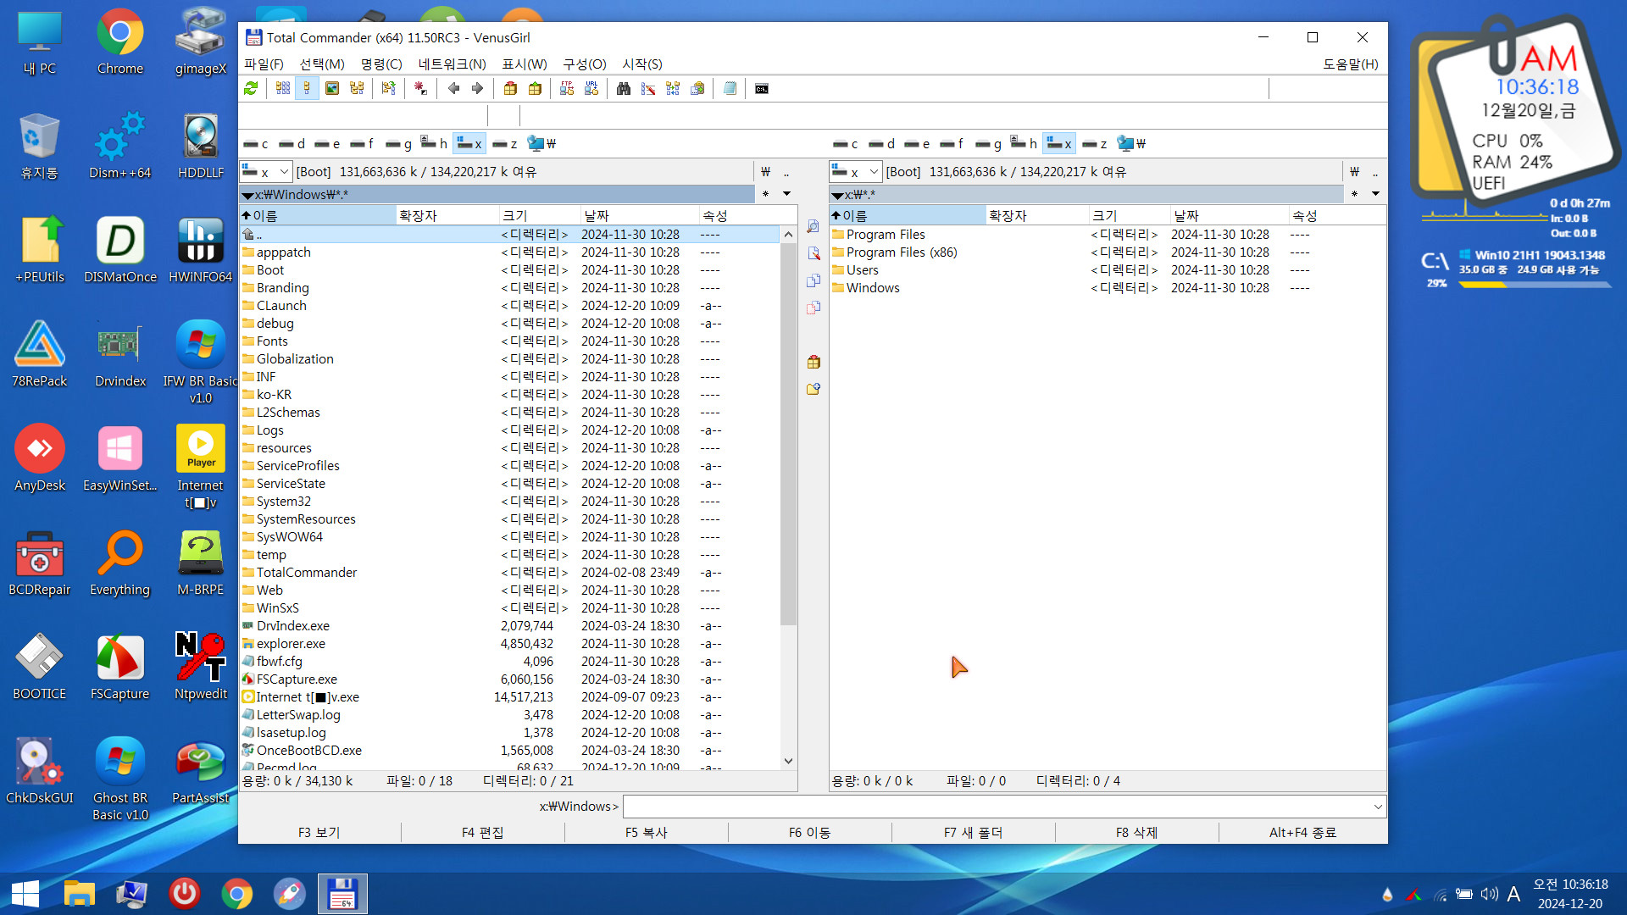The width and height of the screenshot is (1627, 915).
Task: Toggle the directory tree view icon
Action: [357, 88]
